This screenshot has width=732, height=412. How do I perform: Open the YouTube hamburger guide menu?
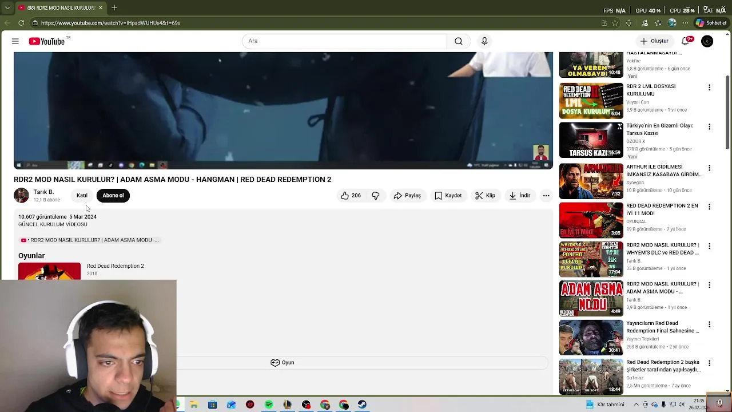coord(15,41)
